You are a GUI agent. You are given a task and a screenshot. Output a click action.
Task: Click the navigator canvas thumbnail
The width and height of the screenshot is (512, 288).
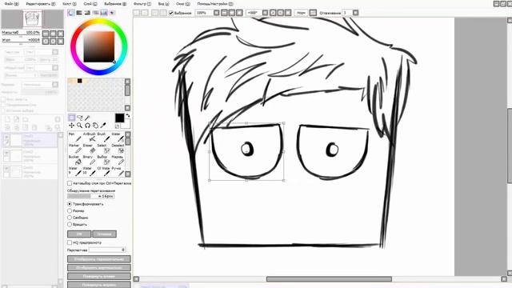(33, 19)
